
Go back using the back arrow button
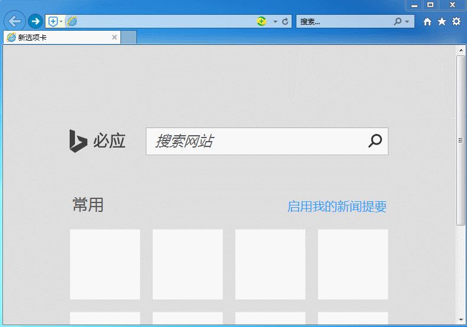(x=14, y=21)
